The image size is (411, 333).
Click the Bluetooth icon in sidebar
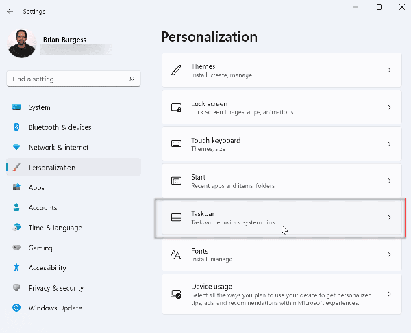point(16,127)
